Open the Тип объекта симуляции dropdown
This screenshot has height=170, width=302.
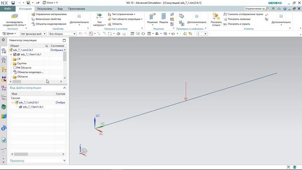pyautogui.click(x=125, y=19)
